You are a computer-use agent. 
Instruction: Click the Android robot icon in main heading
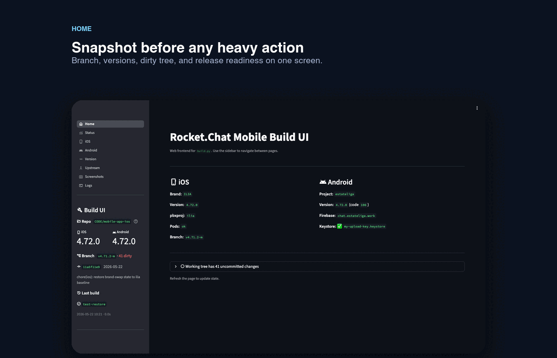[x=323, y=182]
